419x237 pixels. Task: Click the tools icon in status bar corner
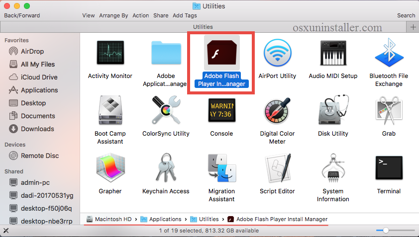coord(6,231)
